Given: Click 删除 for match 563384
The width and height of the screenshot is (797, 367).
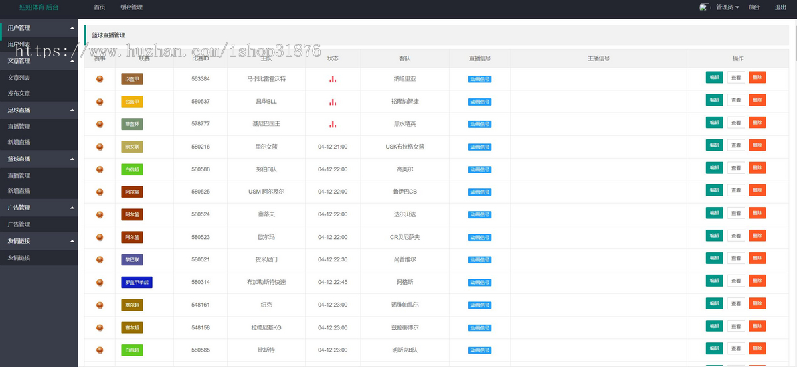Looking at the screenshot, I should 757,78.
